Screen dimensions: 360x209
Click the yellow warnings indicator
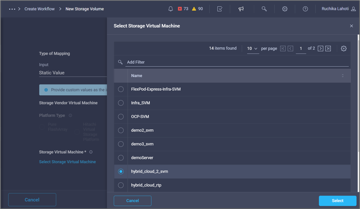(x=197, y=9)
